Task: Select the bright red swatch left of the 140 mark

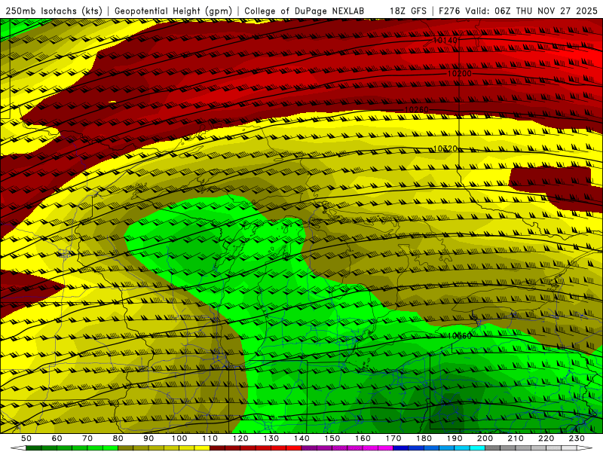Action: coord(294,448)
